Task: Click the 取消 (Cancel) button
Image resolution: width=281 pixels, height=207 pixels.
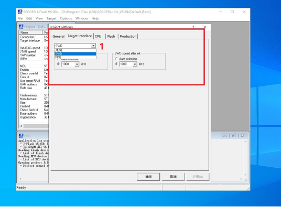Action: [x=174, y=177]
